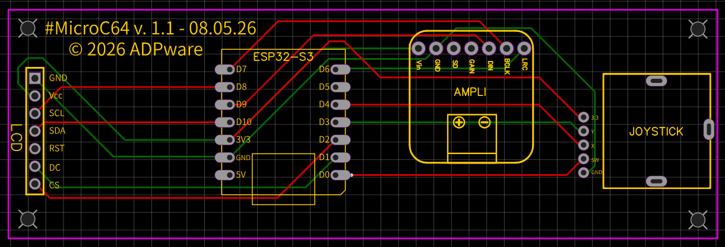Select the 'RST' label text beside LCD header
Image resolution: width=725 pixels, height=247 pixels.
point(57,149)
